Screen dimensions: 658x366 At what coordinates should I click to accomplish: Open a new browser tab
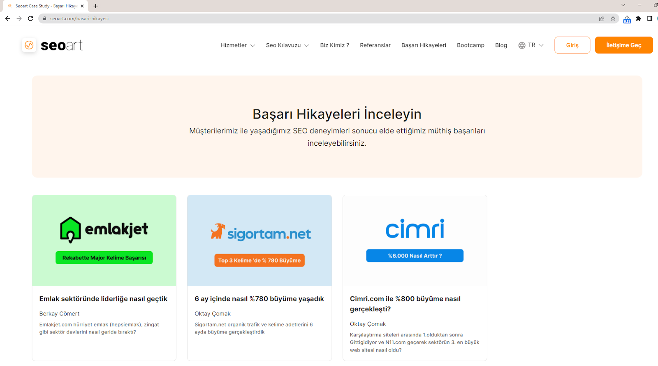(96, 6)
